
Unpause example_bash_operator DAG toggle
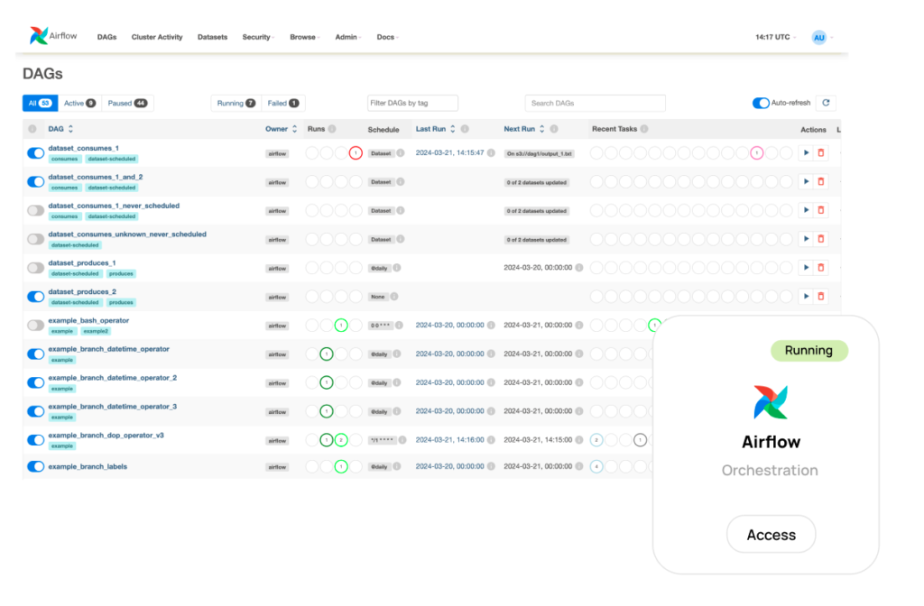click(x=36, y=325)
